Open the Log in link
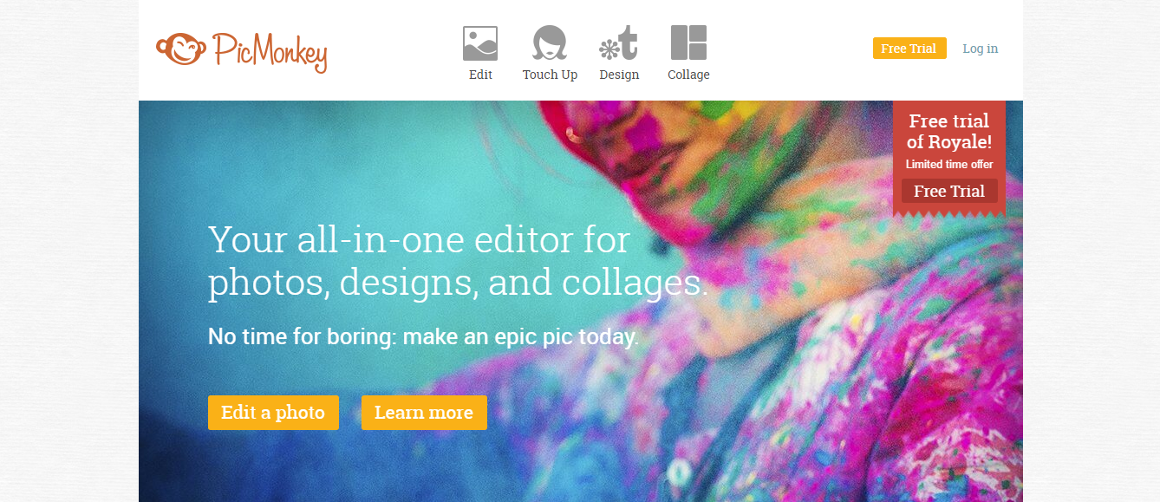 tap(980, 49)
